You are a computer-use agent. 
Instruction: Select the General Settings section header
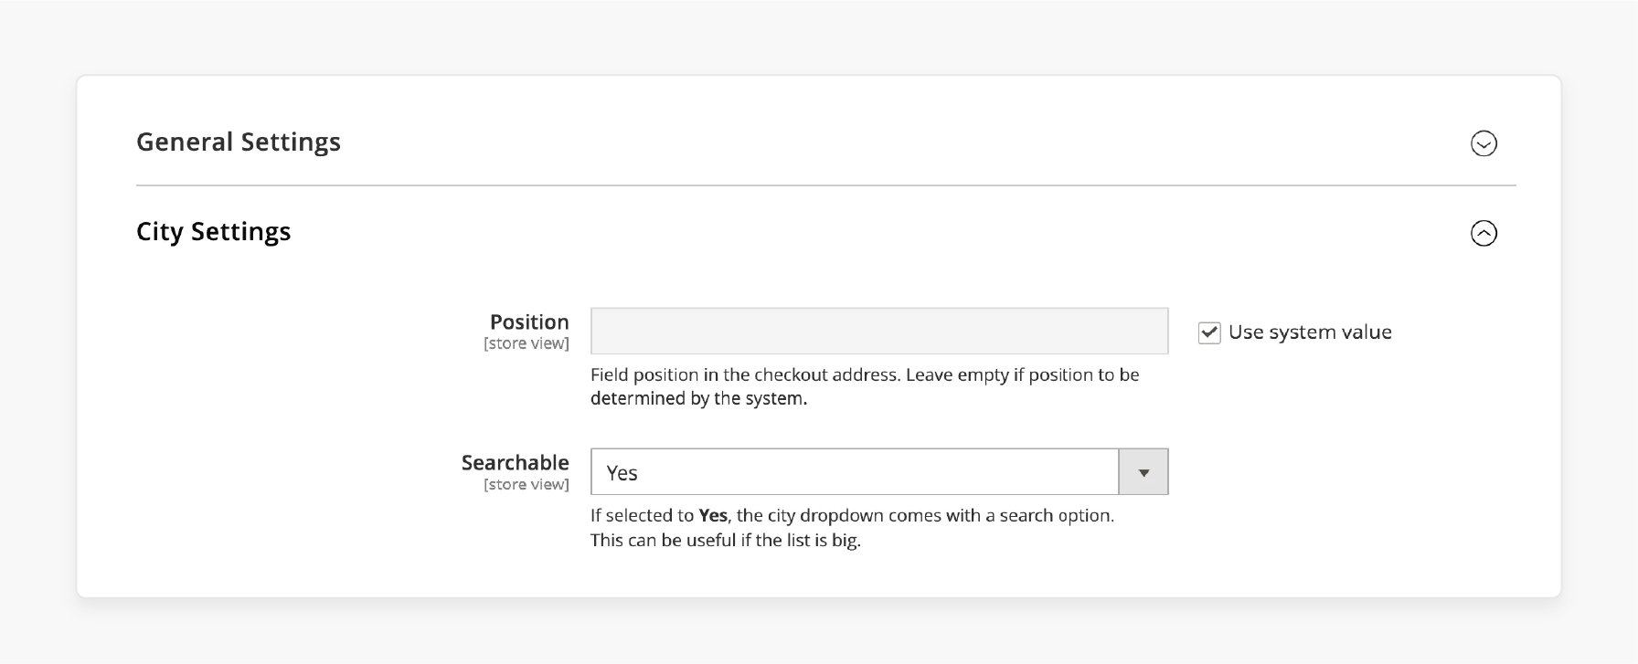[239, 142]
